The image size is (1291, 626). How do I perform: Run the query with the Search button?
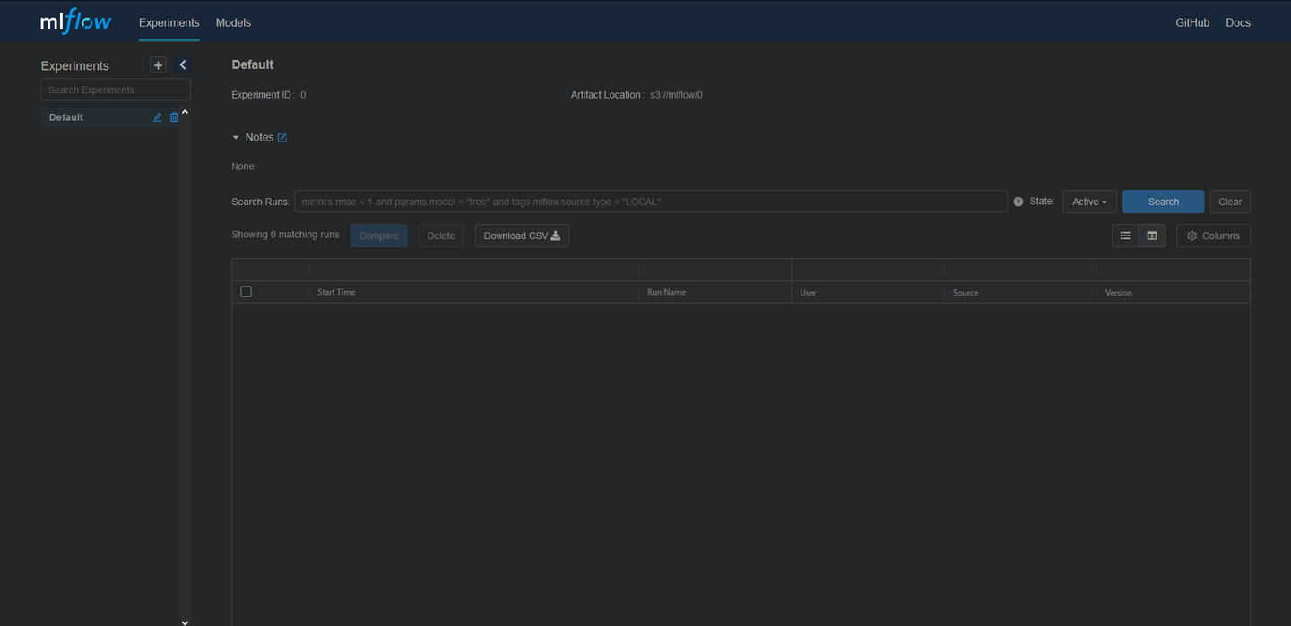[x=1163, y=202]
